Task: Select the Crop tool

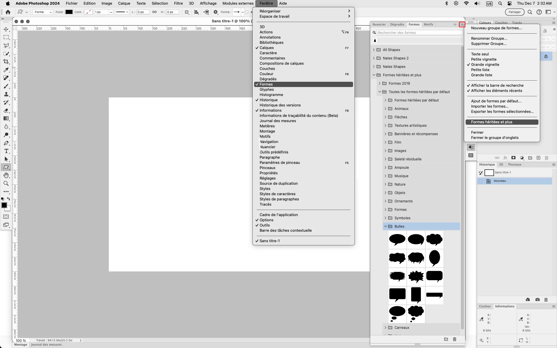Action: click(x=6, y=61)
